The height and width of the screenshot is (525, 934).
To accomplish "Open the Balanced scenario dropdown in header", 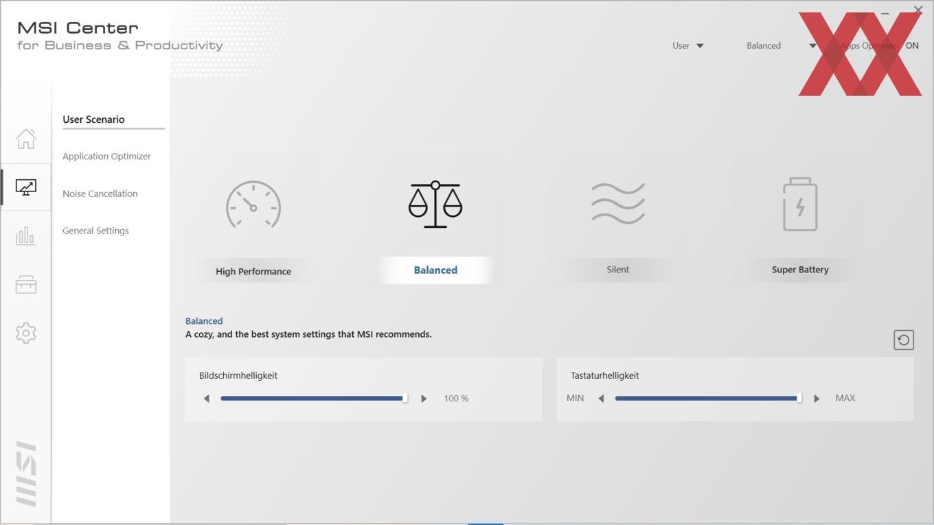I will [x=782, y=46].
